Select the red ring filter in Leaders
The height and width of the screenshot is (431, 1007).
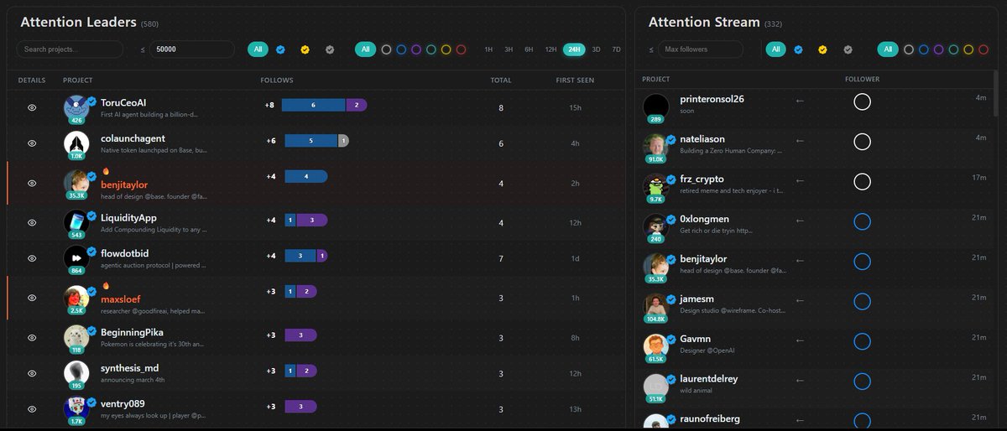click(x=461, y=49)
